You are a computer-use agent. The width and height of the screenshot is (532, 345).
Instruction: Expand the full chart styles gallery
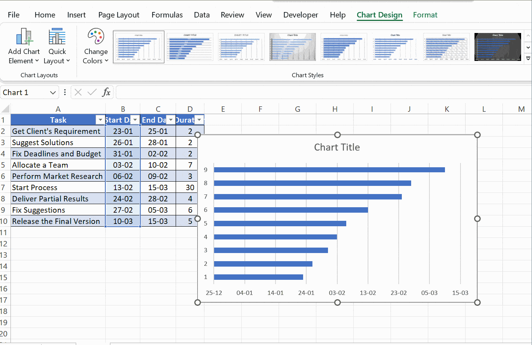[528, 59]
